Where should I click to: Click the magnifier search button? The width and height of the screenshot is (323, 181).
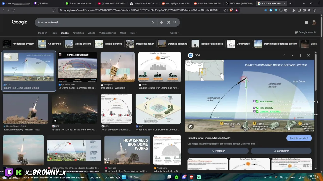tap(175, 22)
